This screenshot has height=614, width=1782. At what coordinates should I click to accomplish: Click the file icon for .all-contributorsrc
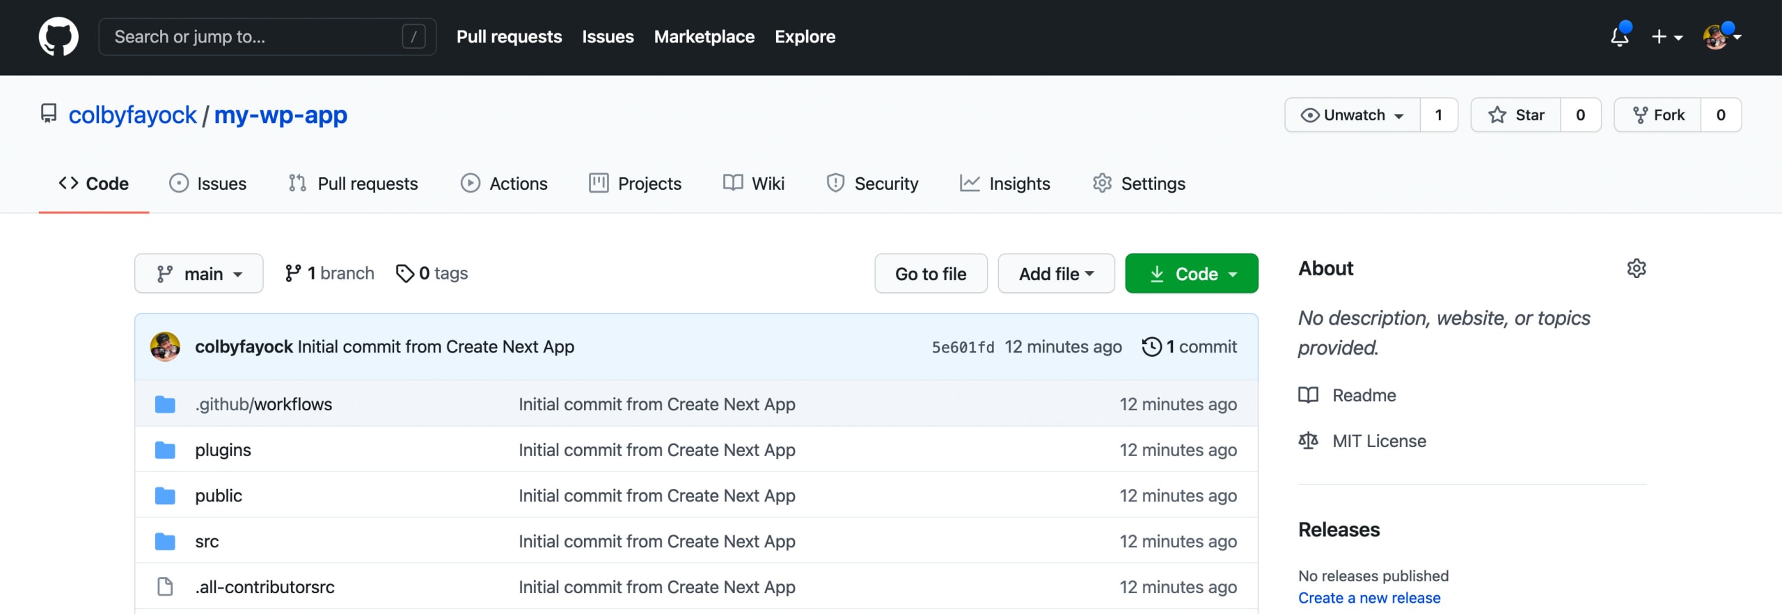(165, 587)
